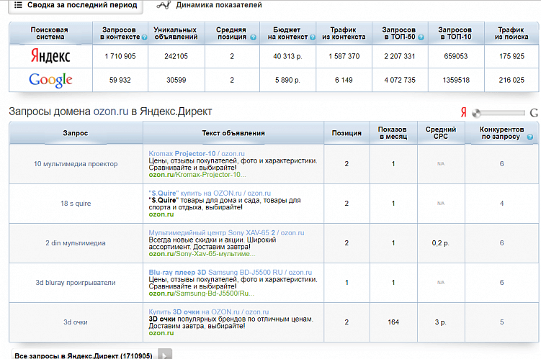Image resolution: width=541 pixels, height=359 pixels.
Task: Click help icon beside 'Бюджет на контекст'
Action: click(x=312, y=37)
